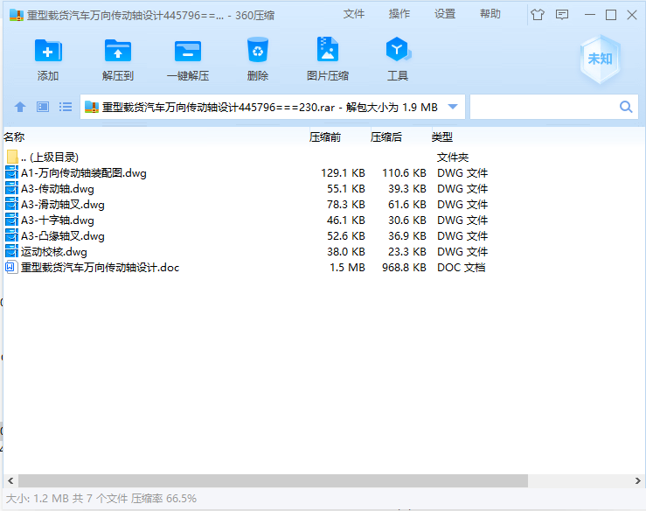Select file A1-万向传动轴装配图.dwg

[x=84, y=172]
